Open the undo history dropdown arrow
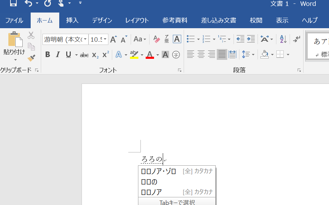 (37, 3)
